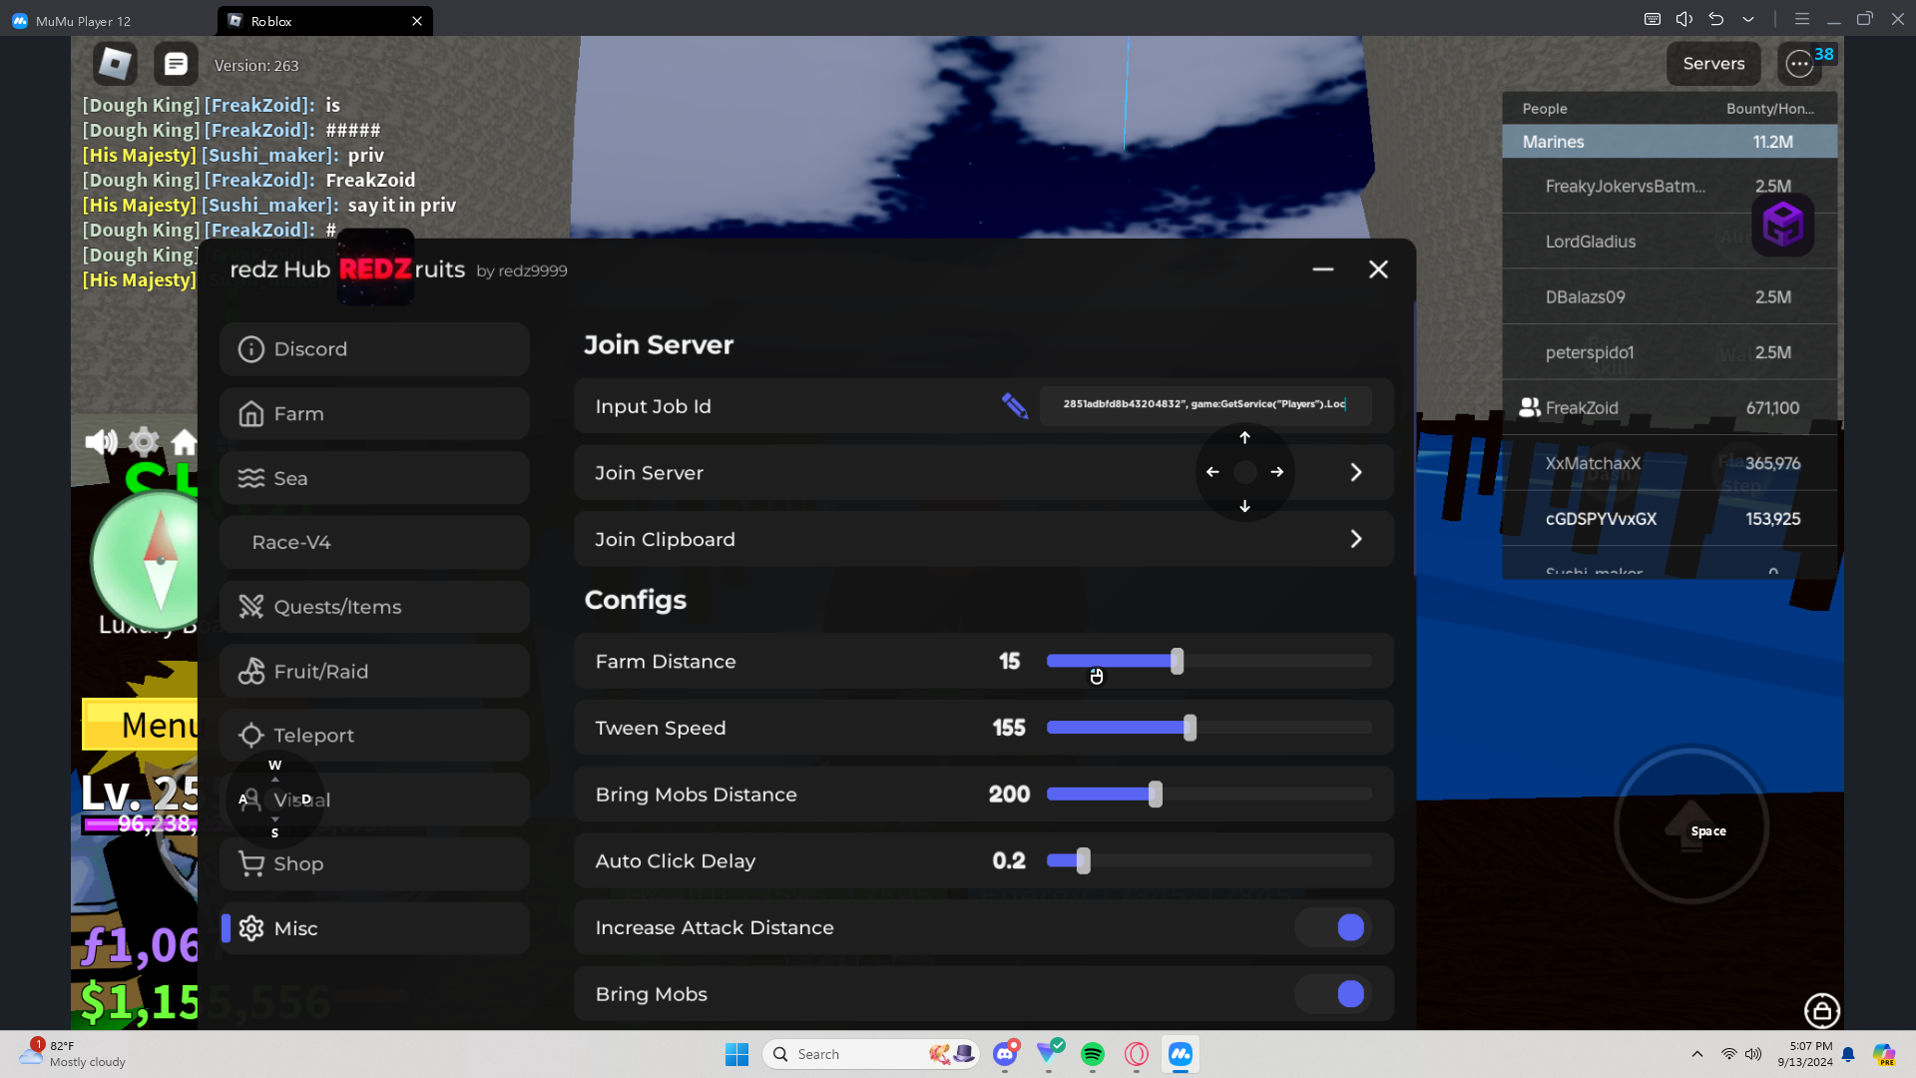Open the checkmark app in taskbar

[x=1049, y=1054]
